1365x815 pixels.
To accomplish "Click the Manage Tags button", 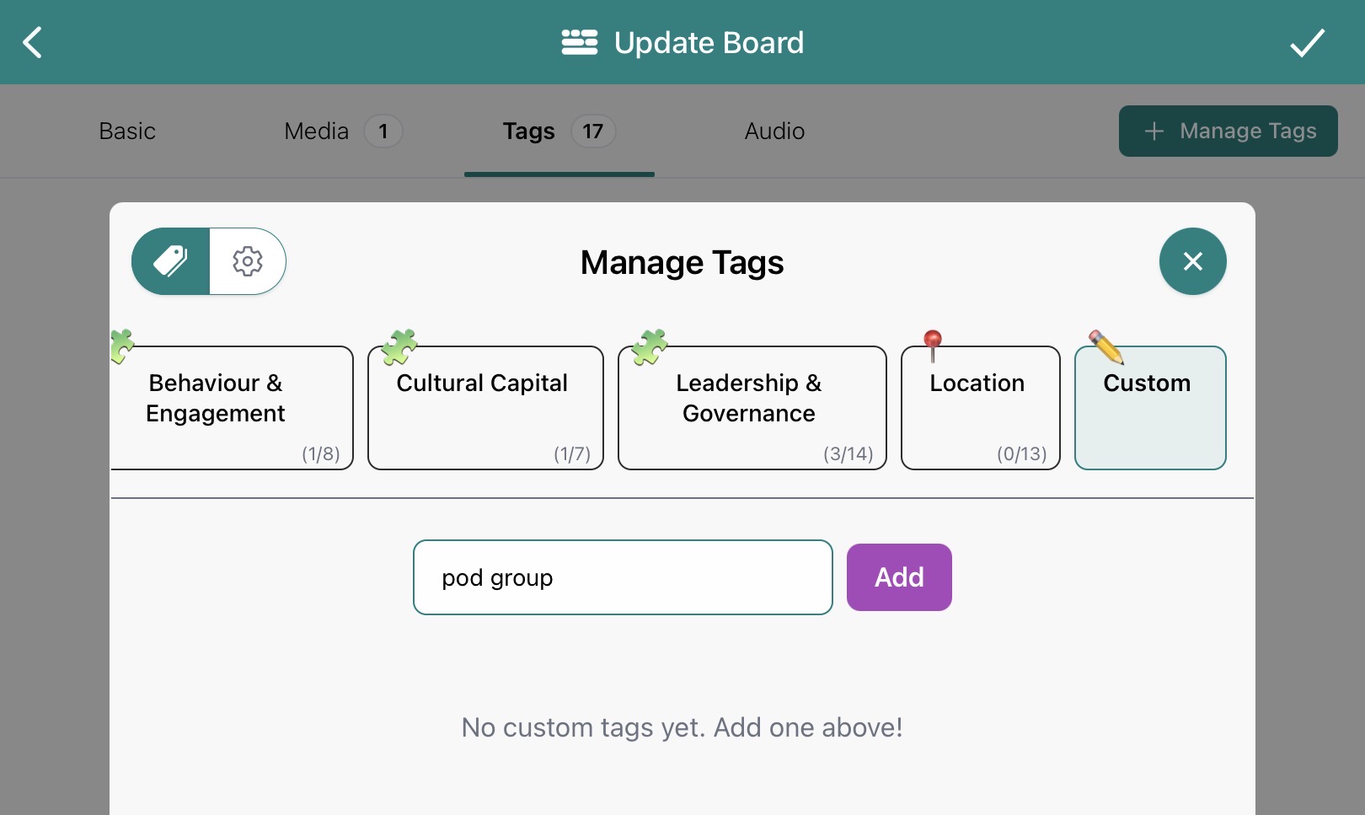I will 1227,131.
